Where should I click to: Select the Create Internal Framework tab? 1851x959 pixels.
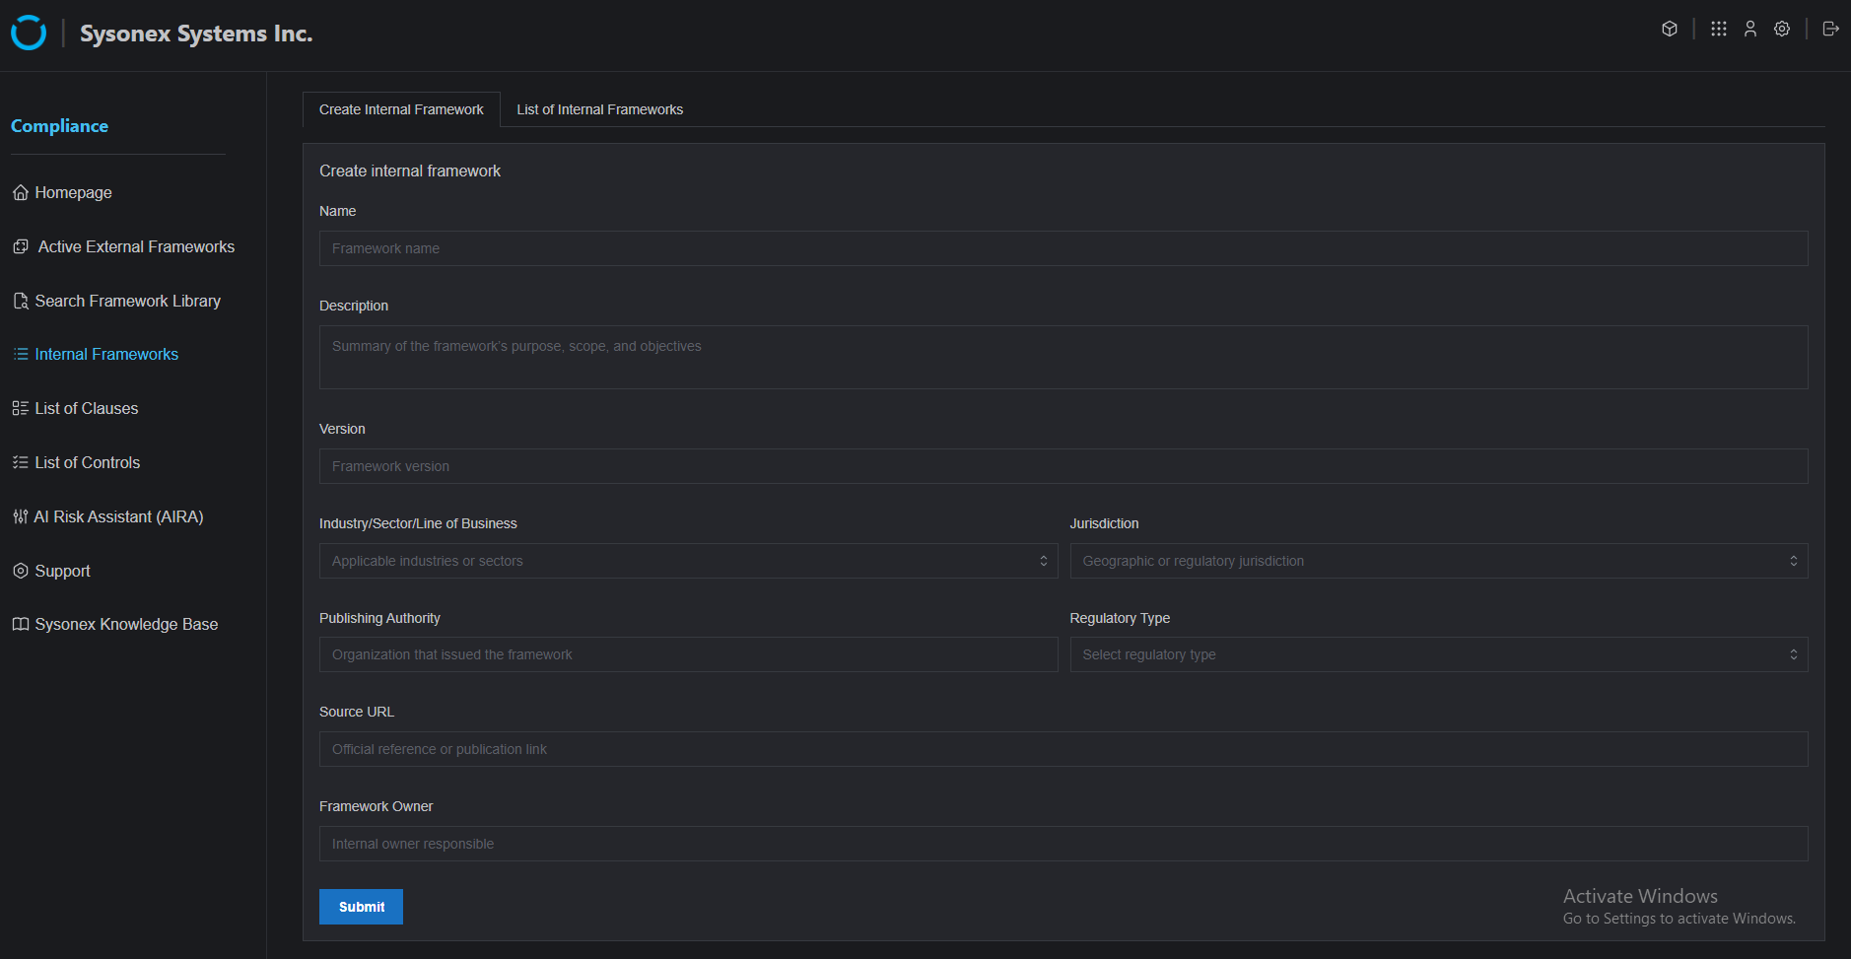click(401, 109)
